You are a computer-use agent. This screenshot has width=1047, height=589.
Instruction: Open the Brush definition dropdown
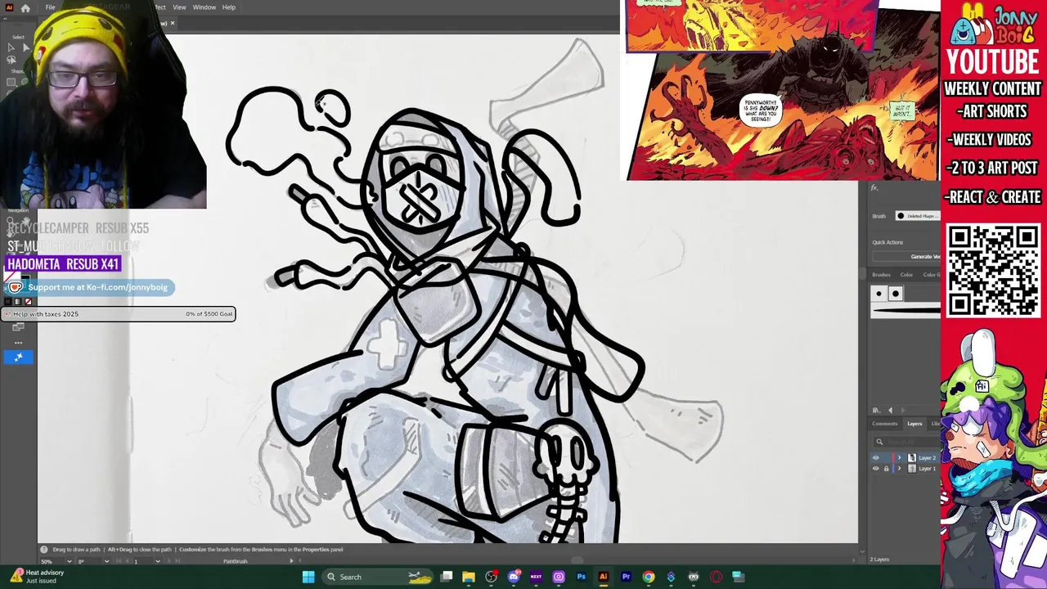tap(918, 216)
